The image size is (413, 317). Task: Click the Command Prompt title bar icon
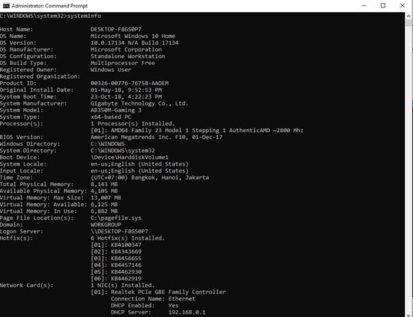click(x=5, y=5)
